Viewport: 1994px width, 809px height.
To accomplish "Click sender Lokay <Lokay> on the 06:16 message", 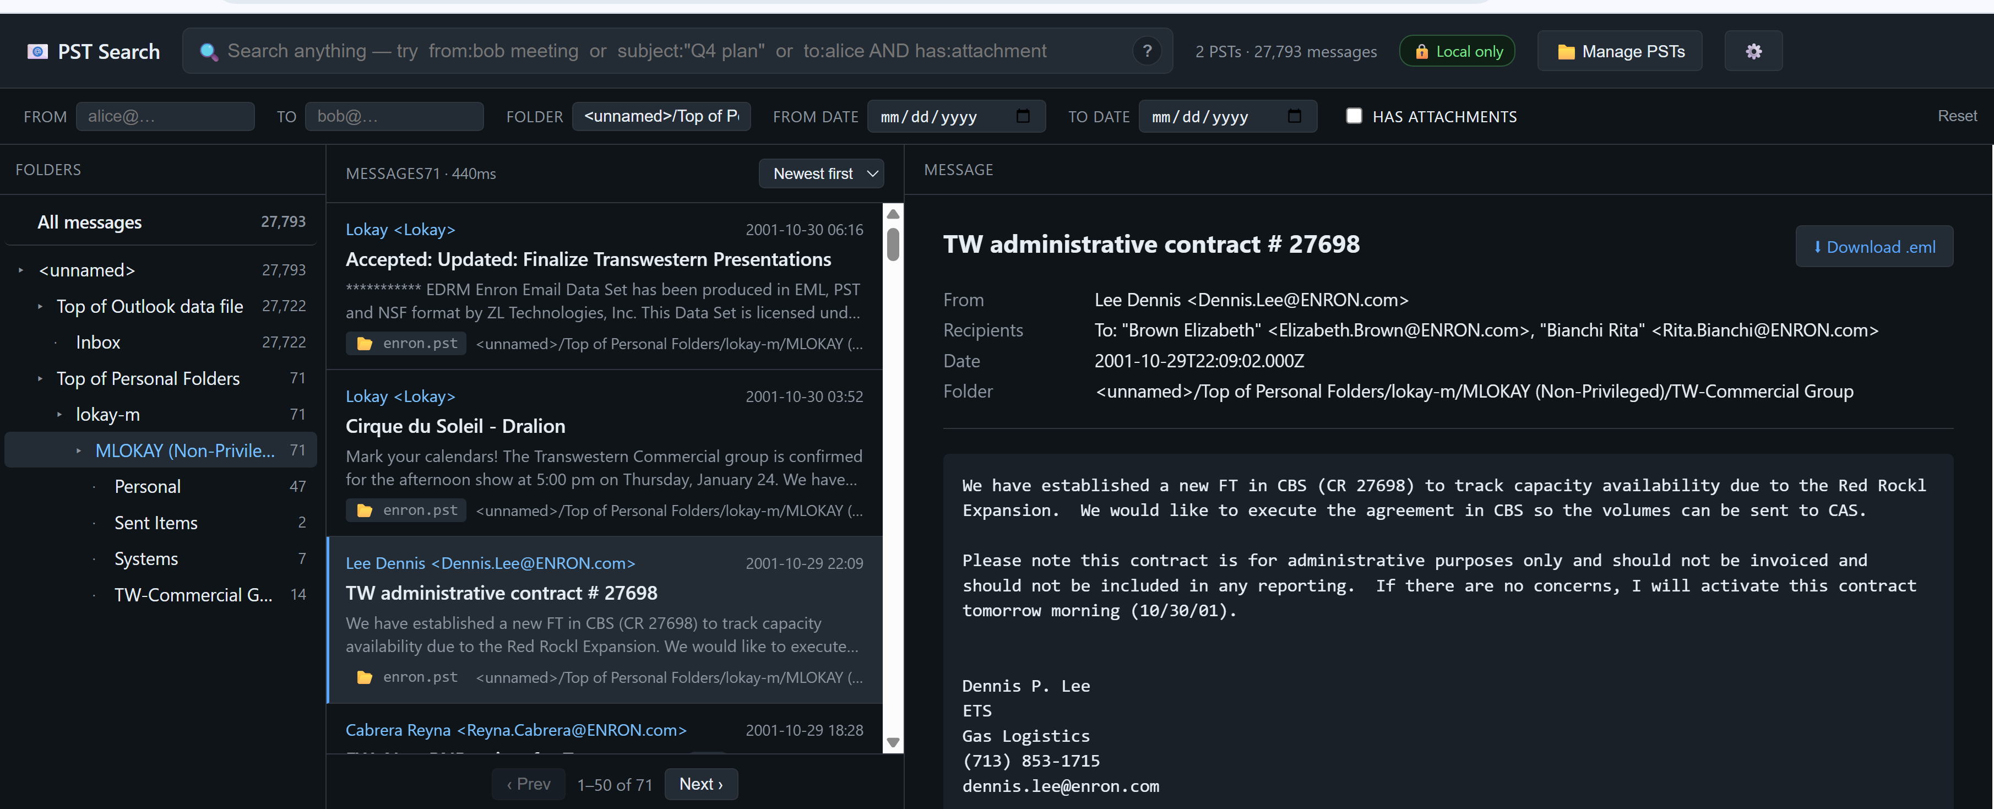I will click(x=400, y=229).
